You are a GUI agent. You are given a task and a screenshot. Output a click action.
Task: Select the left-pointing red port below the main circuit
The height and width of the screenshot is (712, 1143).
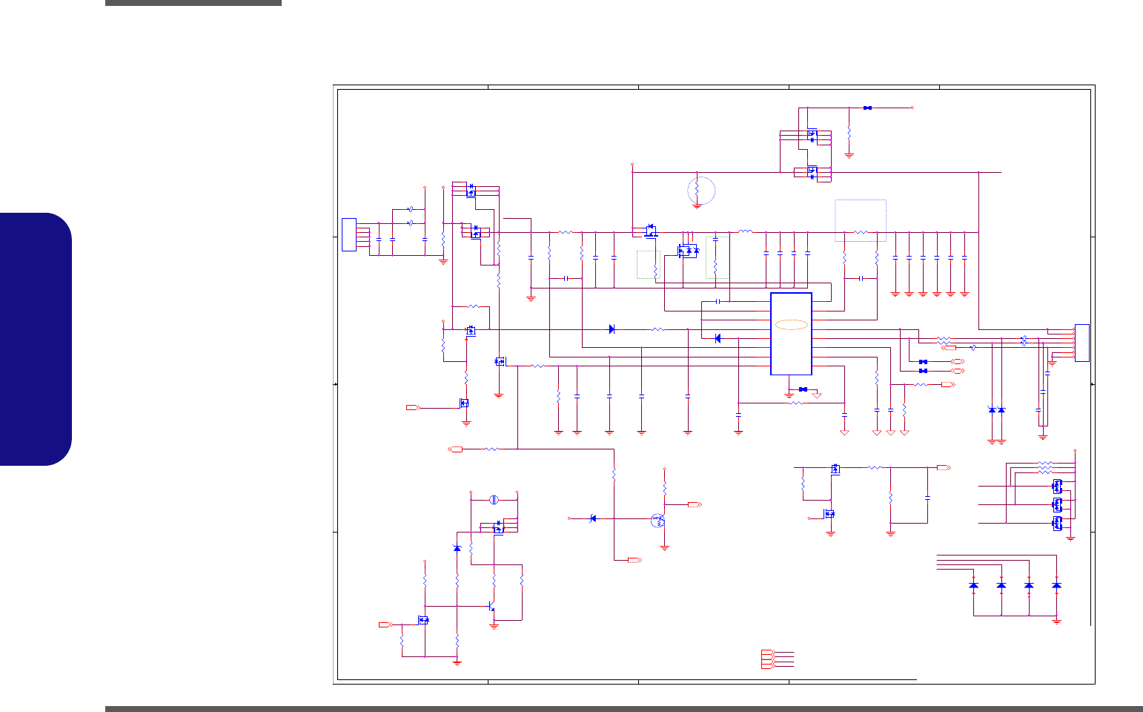click(x=457, y=449)
